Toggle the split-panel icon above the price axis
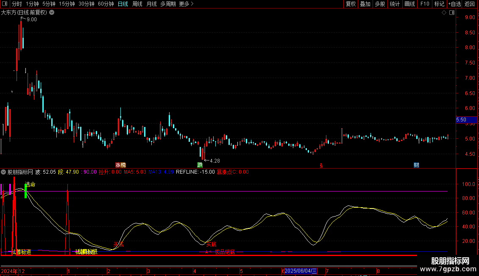479x276 pixels. click(452, 13)
